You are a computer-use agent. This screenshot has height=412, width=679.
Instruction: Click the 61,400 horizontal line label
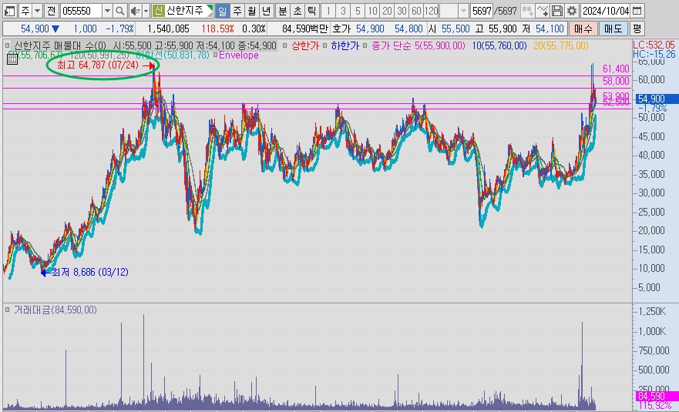tap(616, 69)
